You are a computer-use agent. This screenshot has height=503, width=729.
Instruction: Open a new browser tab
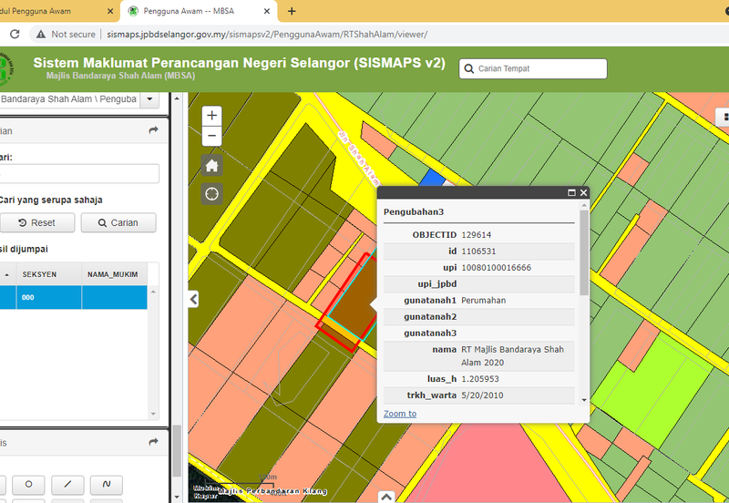(x=292, y=11)
